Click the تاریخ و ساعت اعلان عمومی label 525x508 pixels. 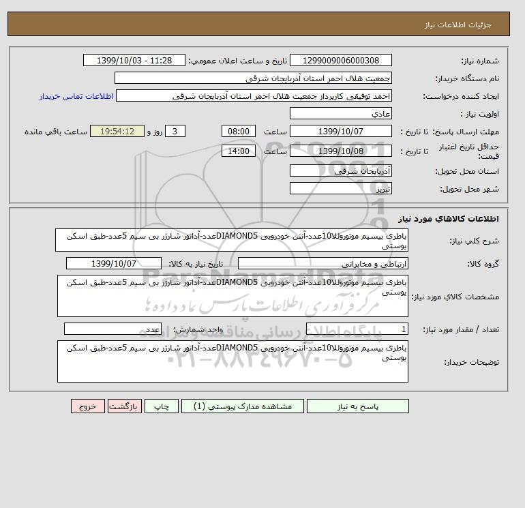pyautogui.click(x=238, y=61)
